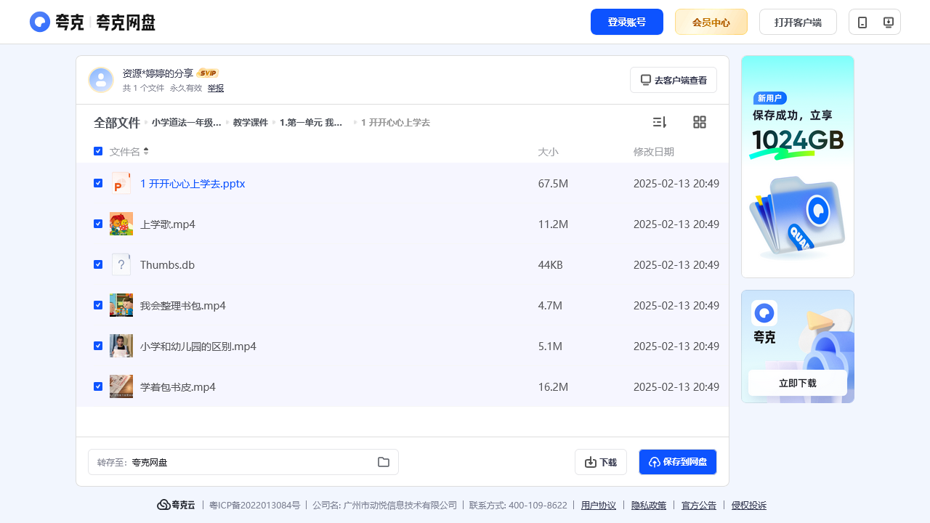Click the 1024GB new user promo banner

798,166
